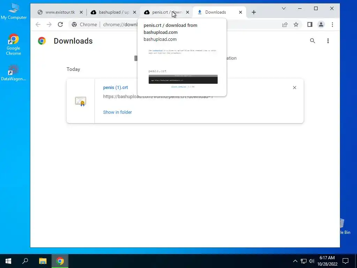
Task: Open the Windows Start menu
Action: [8, 261]
